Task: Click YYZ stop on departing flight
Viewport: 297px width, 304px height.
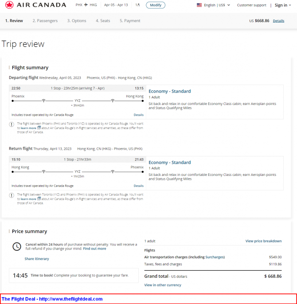Action: (x=78, y=101)
